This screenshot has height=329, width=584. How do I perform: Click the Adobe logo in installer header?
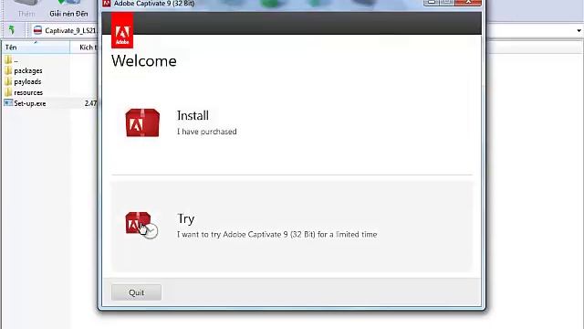click(122, 30)
